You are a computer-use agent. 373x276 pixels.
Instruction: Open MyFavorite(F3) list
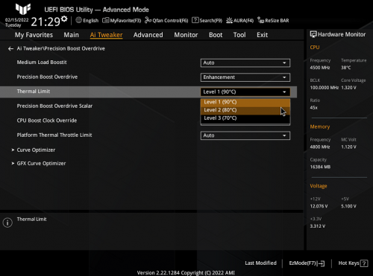point(122,20)
